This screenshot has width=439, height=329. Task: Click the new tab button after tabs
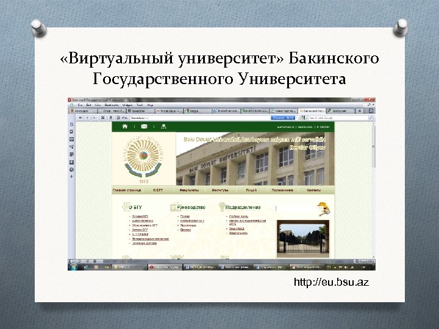tap(360, 111)
